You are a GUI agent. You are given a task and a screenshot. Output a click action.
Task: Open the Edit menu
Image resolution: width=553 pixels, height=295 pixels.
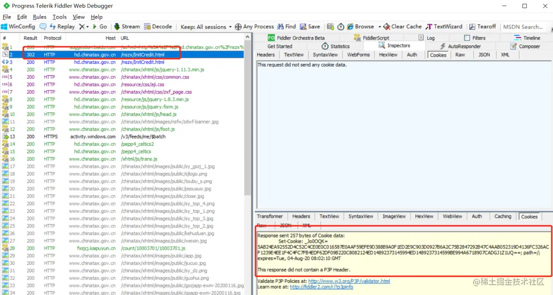click(22, 17)
